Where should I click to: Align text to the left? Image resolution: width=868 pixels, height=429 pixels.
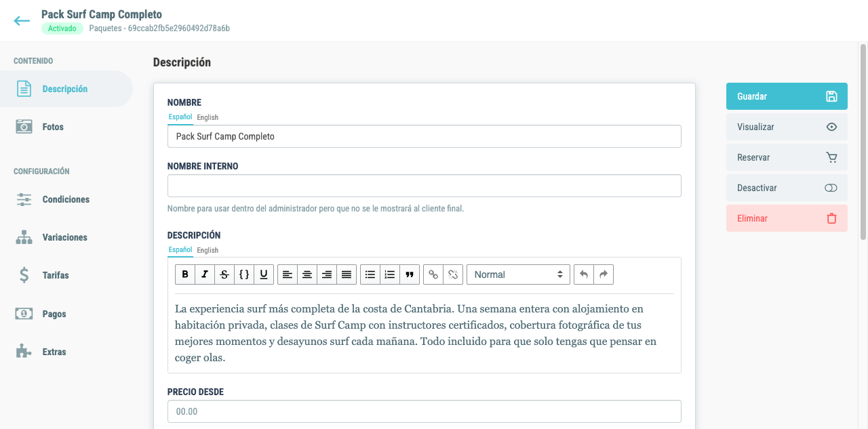tap(288, 274)
